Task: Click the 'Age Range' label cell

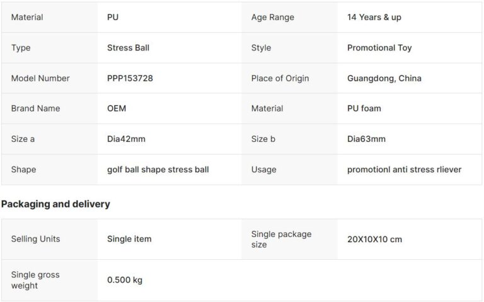Action: tap(272, 17)
